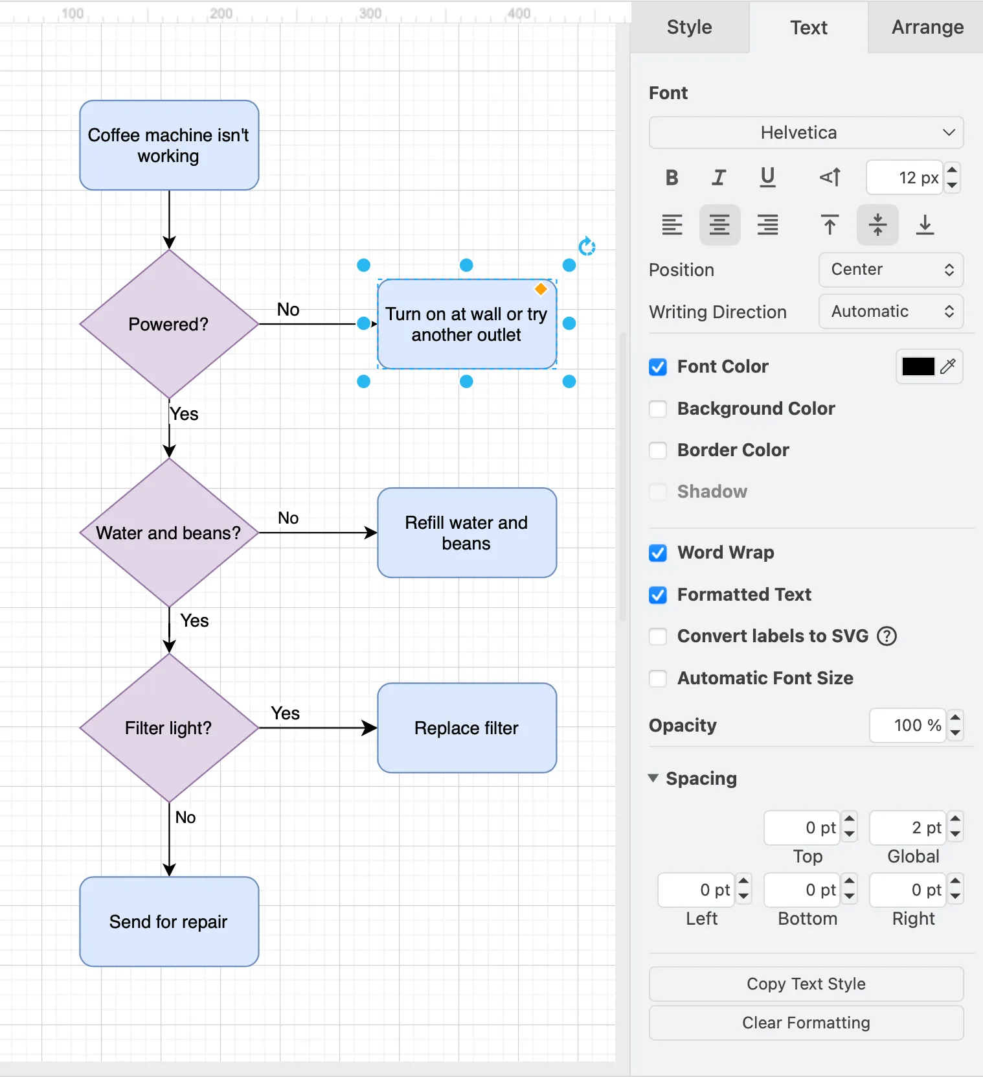This screenshot has height=1077, width=983.
Task: Click the vertical canvas scrollbar
Action: [x=623, y=476]
